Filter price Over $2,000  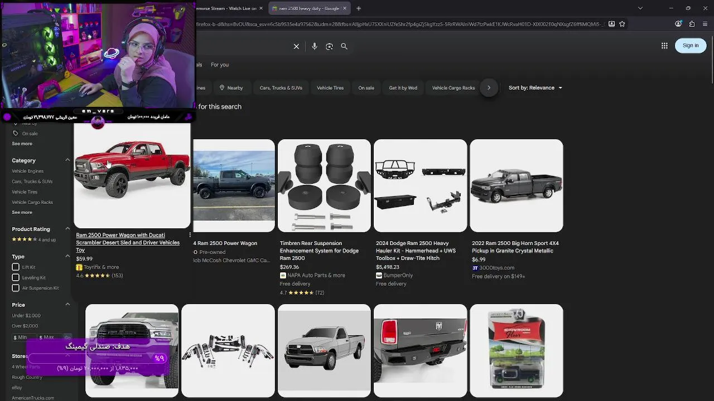tap(25, 326)
